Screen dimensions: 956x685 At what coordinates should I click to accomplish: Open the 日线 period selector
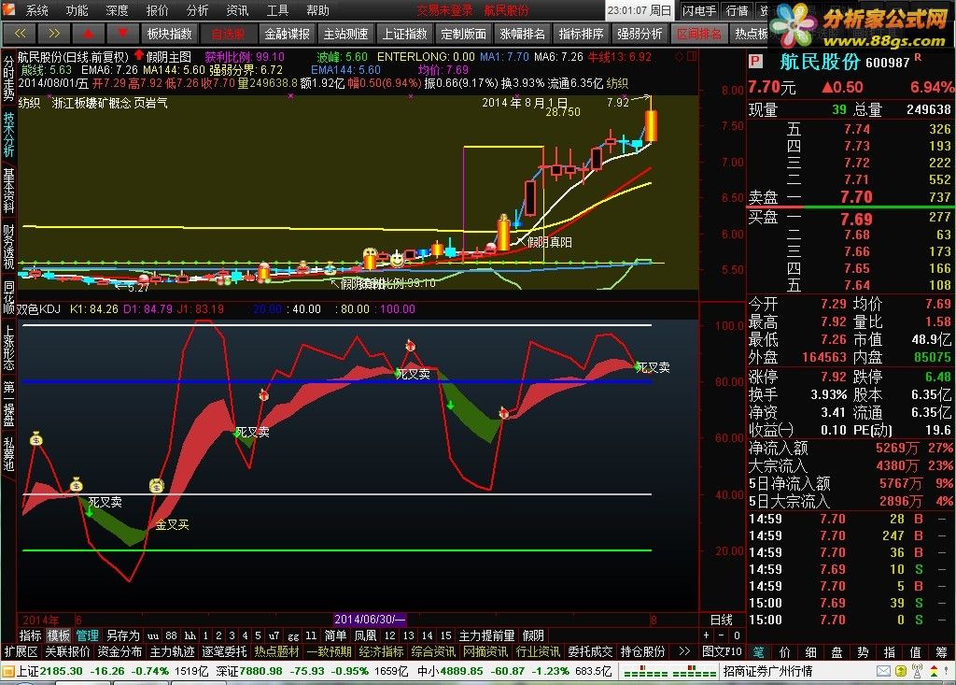pos(722,621)
